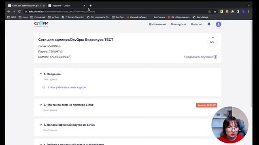Switch to the Сети для админов/DevOps tab
Screen dimensions: 259x145
[x=26, y=6]
